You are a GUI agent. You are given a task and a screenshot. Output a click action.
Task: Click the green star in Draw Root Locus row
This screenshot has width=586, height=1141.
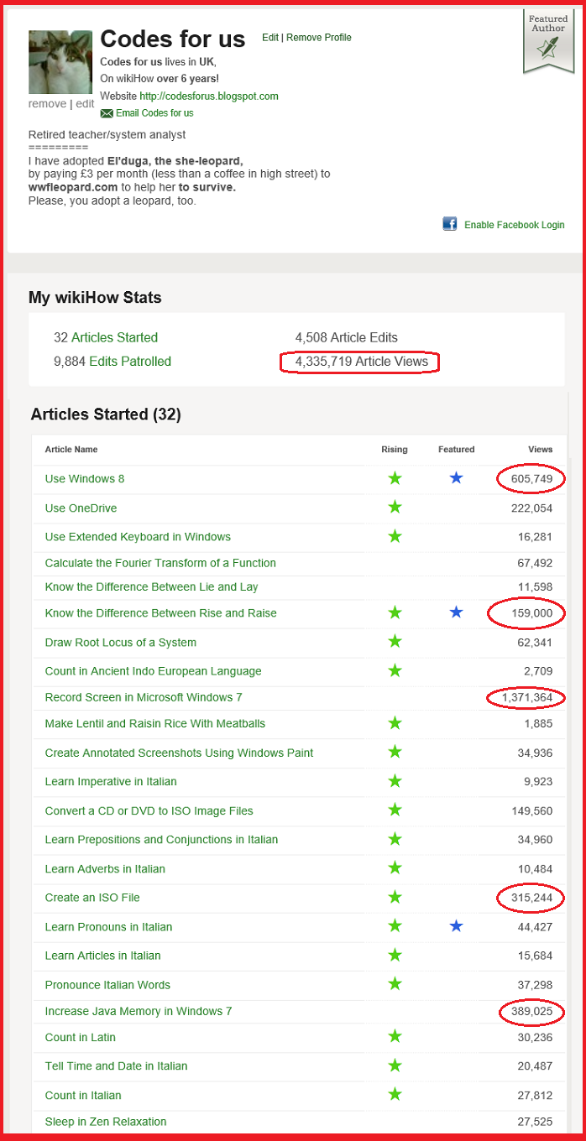point(395,642)
